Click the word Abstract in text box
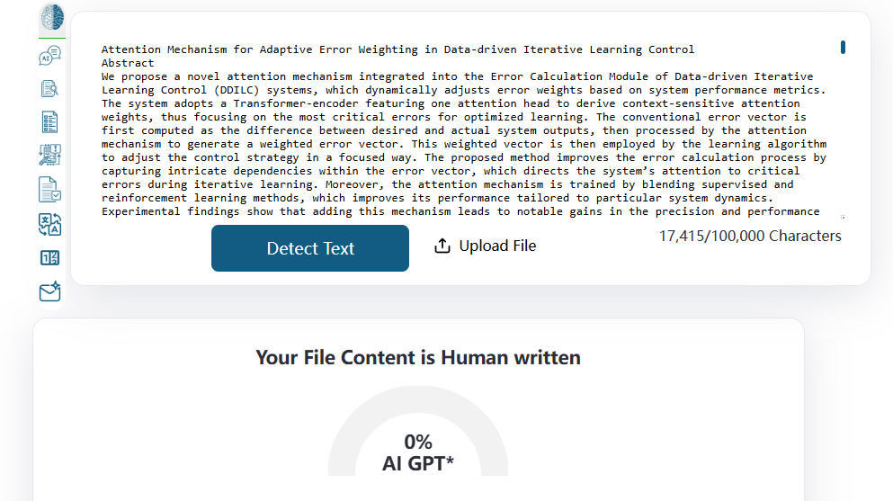 point(128,63)
